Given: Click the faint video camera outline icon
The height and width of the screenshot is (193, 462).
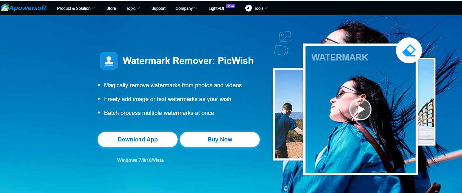Looking at the screenshot, I should tap(281, 50).
